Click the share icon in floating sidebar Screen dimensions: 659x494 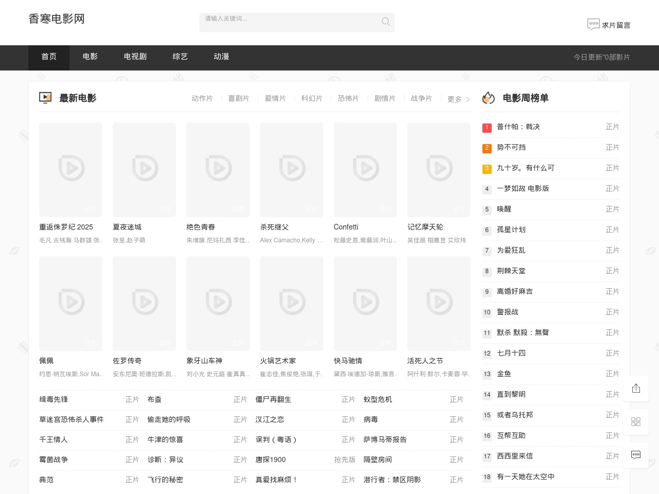[636, 388]
